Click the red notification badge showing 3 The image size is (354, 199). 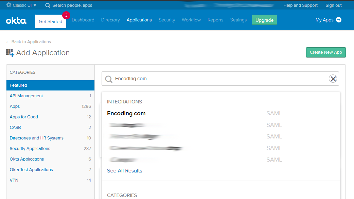tap(66, 15)
